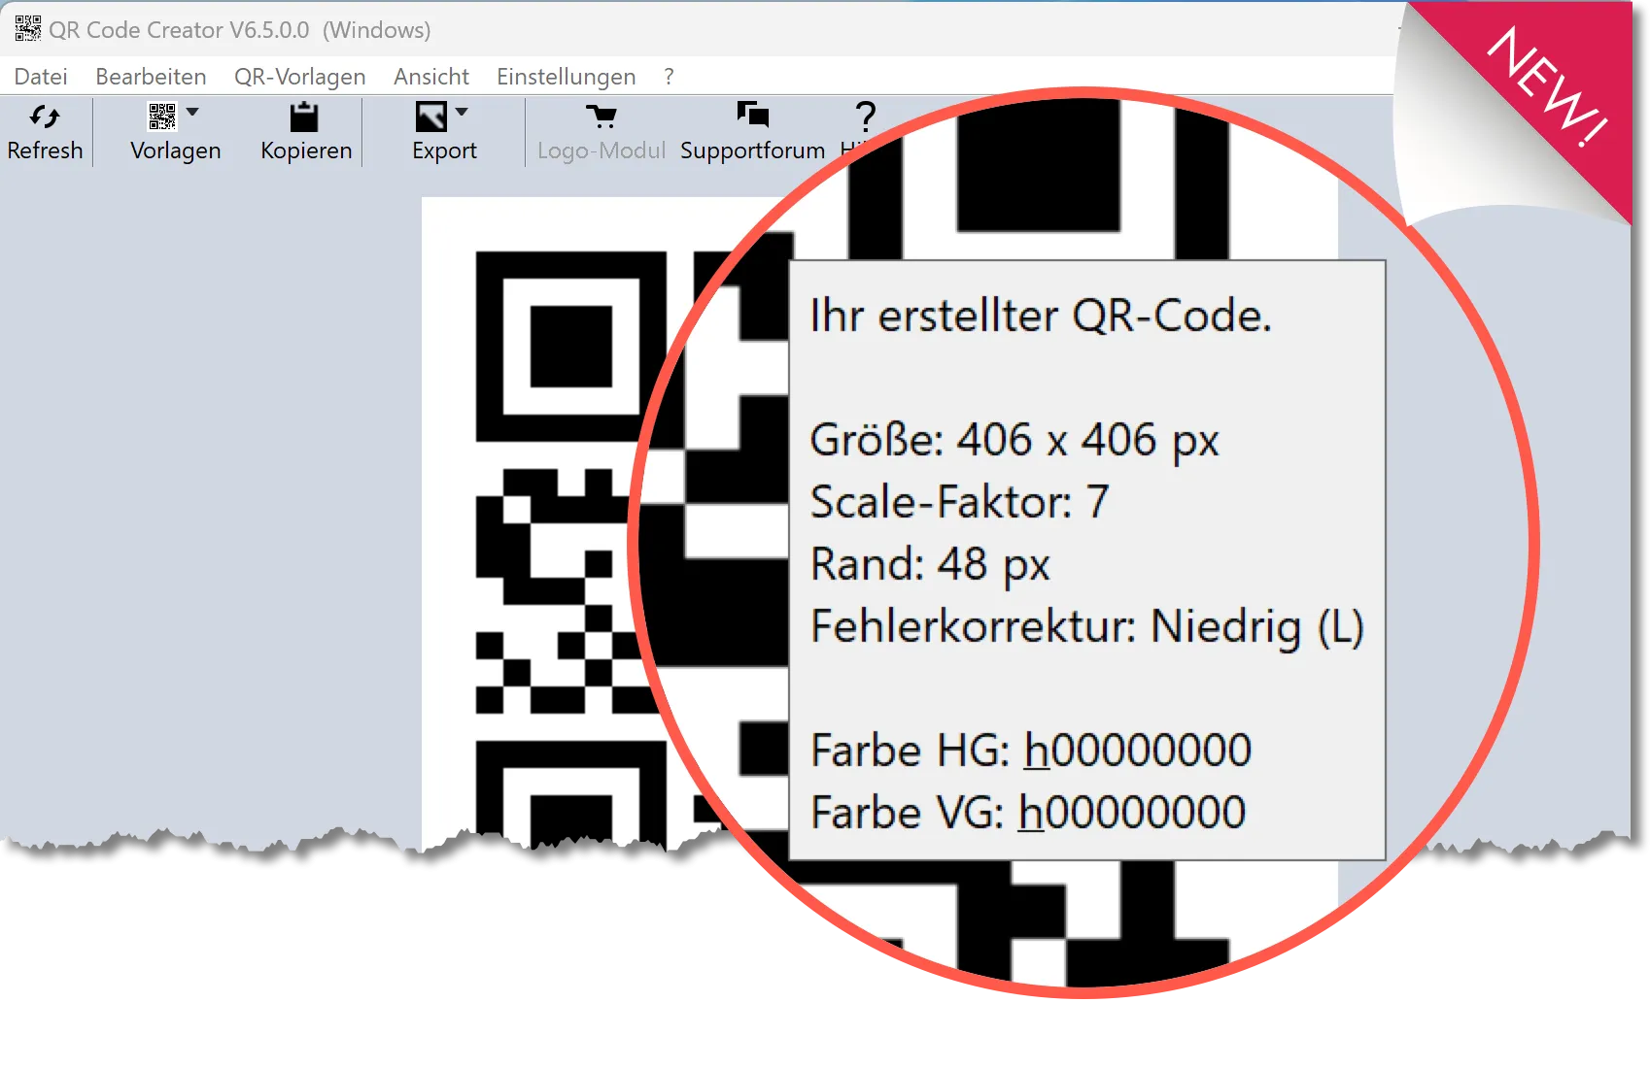The image size is (1650, 1070).
Task: Click the large question mark toolbar icon
Action: click(x=865, y=117)
